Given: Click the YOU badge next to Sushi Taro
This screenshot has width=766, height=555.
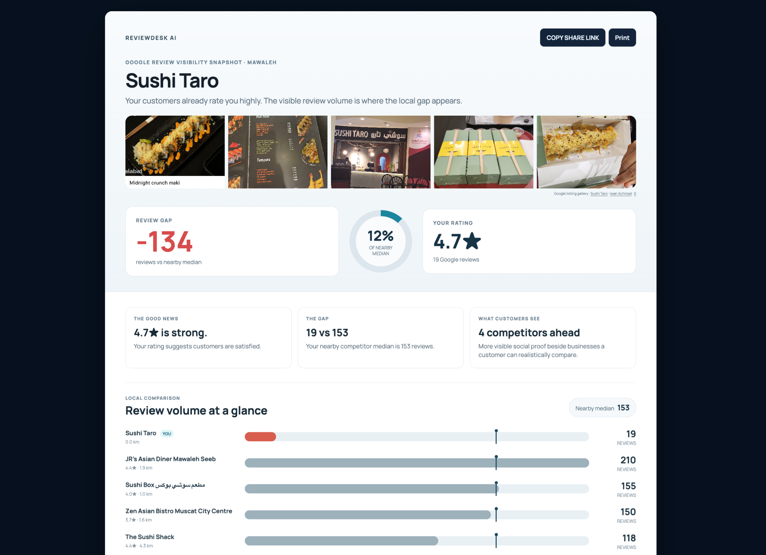Looking at the screenshot, I should click(x=167, y=434).
